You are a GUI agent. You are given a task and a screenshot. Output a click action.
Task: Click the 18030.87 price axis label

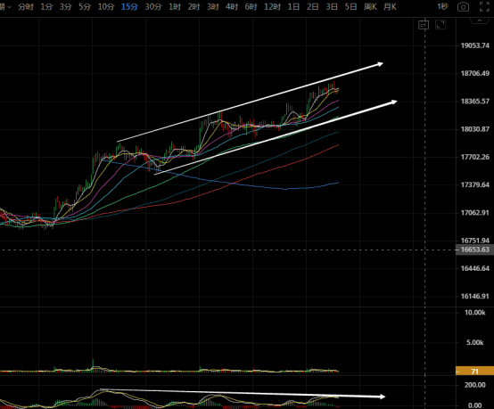click(475, 129)
